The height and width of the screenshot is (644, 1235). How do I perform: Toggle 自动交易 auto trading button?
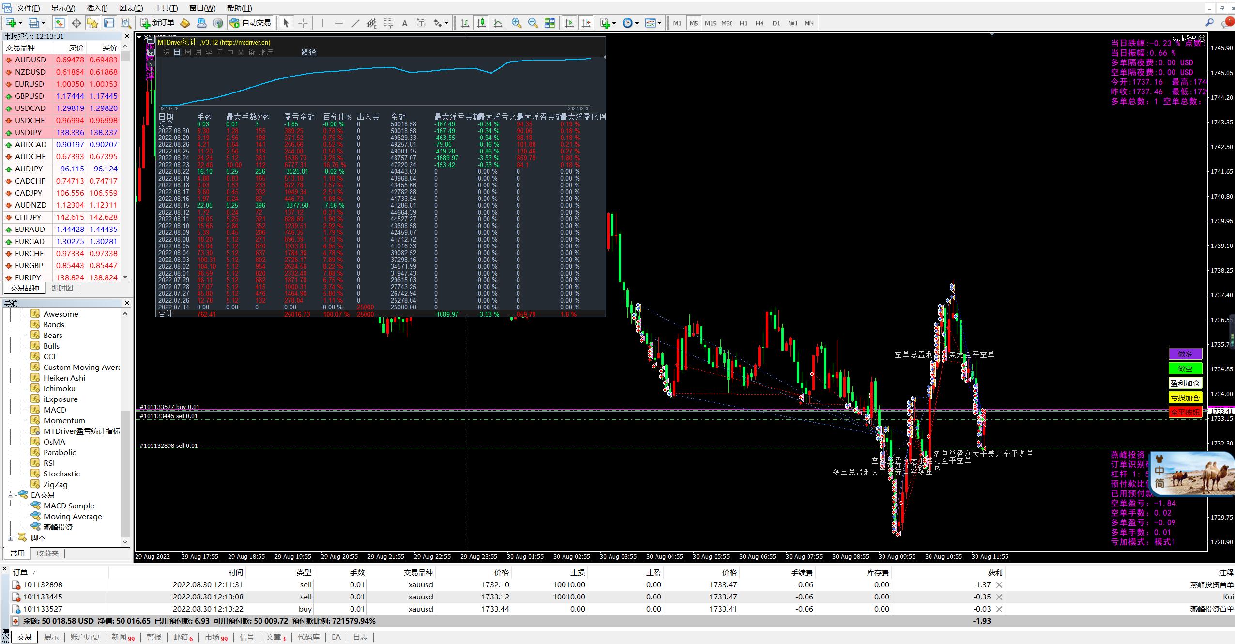click(250, 23)
